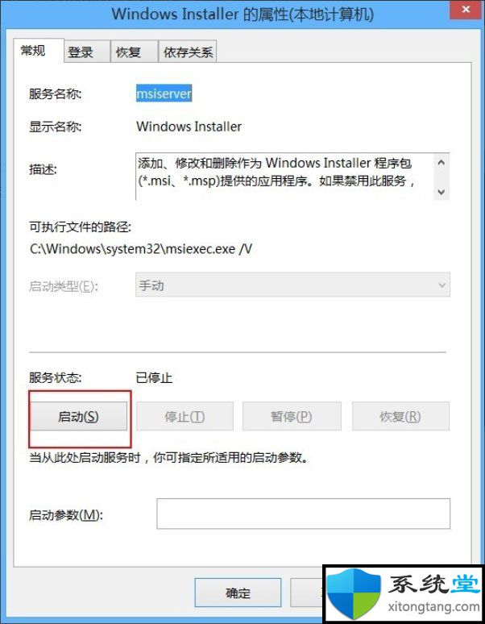Close the Windows Installer properties dialog
Viewport: 485px width, 624px height.
466,10
